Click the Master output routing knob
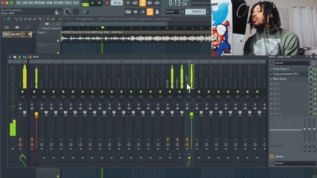This screenshot has height=178, width=317. 22,158
